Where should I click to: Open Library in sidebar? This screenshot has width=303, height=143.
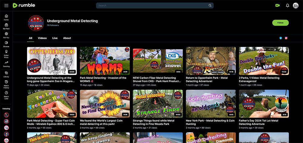tap(6, 75)
